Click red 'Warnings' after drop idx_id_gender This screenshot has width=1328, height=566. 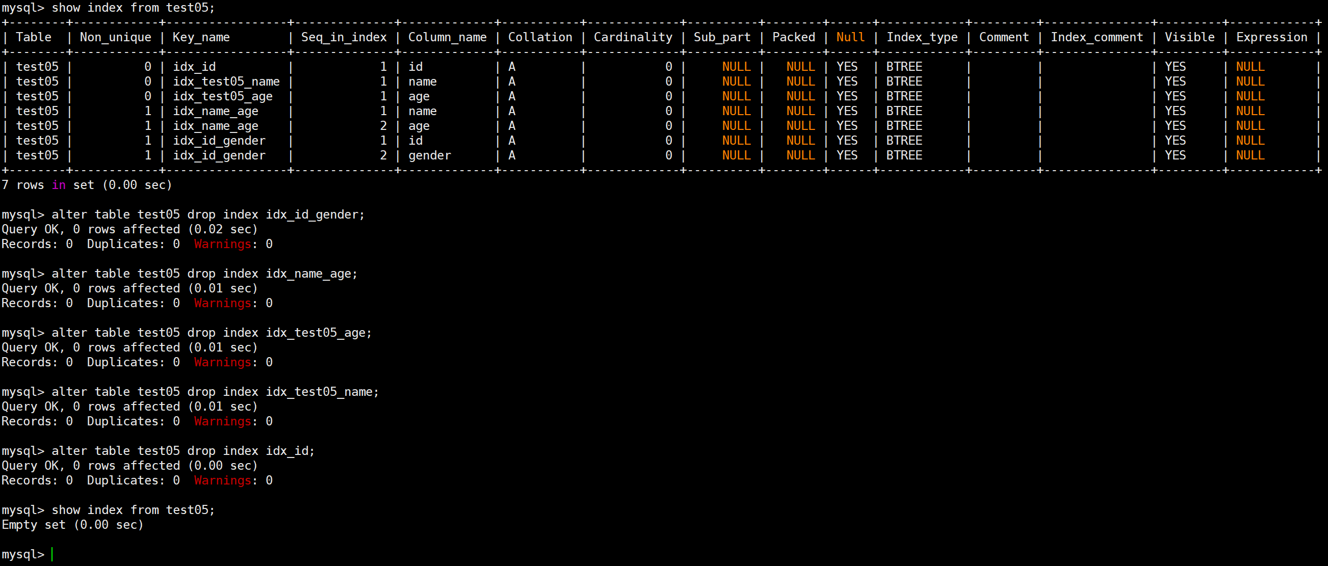(x=223, y=244)
